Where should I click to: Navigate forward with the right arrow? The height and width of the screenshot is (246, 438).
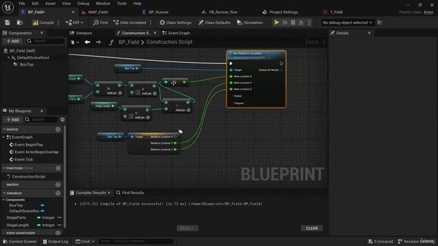(99, 42)
